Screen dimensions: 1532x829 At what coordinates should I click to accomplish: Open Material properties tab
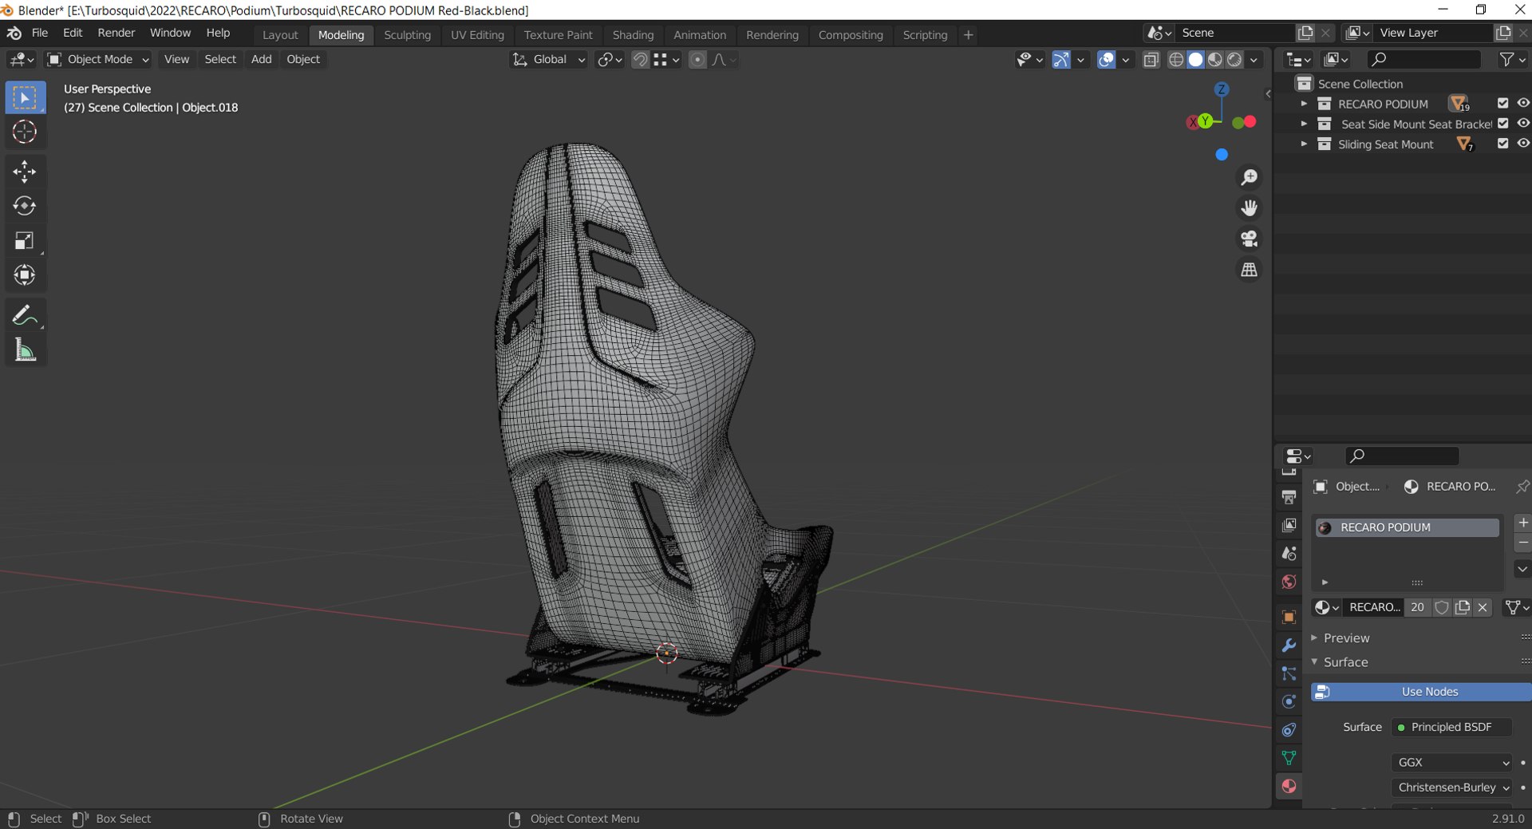pos(1289,786)
